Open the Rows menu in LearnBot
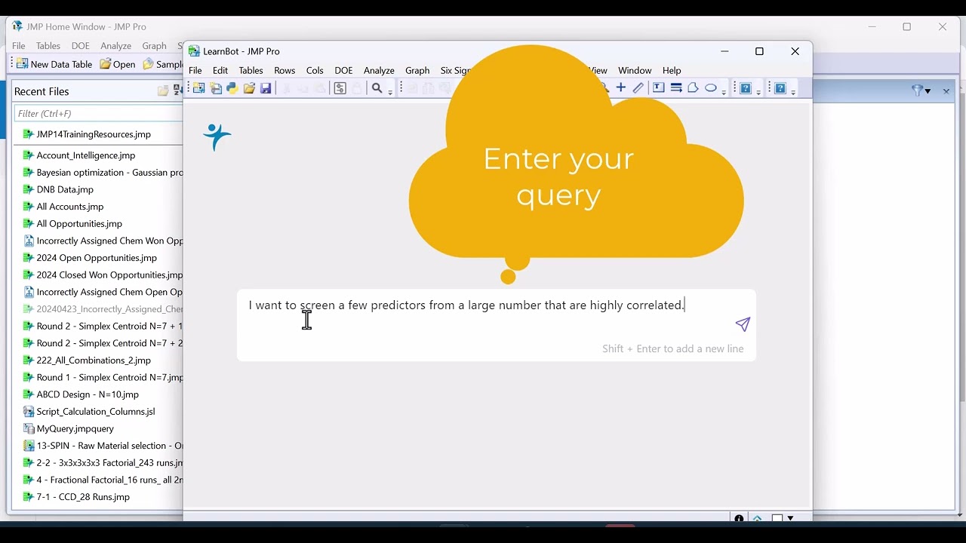966x543 pixels. [x=285, y=71]
